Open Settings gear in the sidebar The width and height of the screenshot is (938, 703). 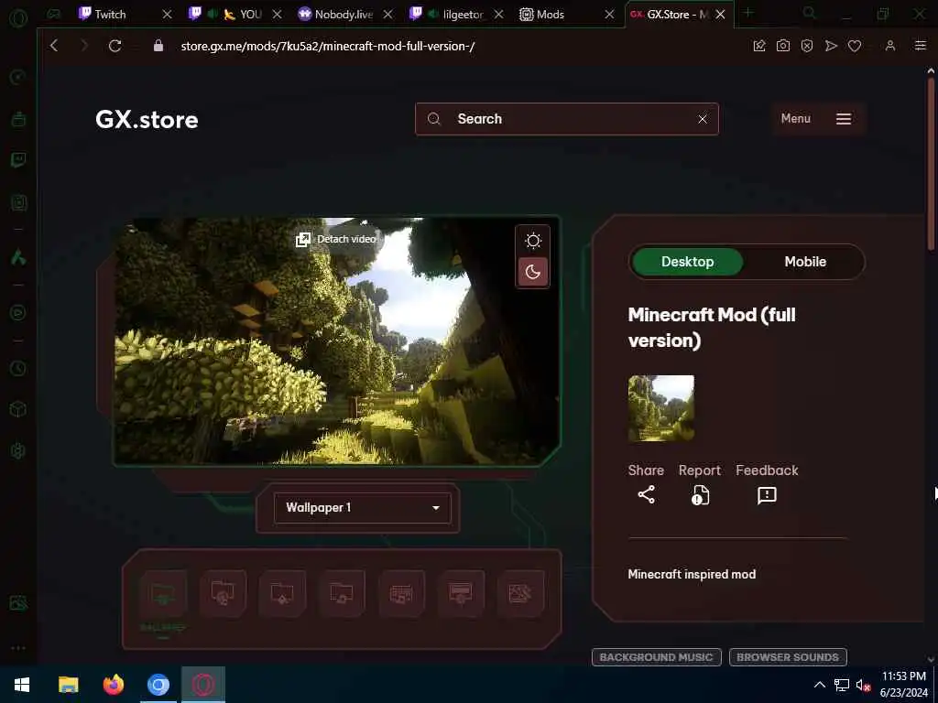point(18,450)
